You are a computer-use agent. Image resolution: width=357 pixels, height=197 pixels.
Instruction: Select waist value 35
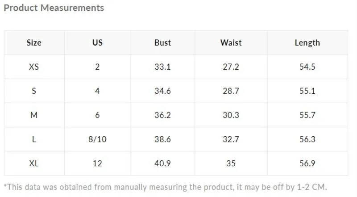(231, 163)
